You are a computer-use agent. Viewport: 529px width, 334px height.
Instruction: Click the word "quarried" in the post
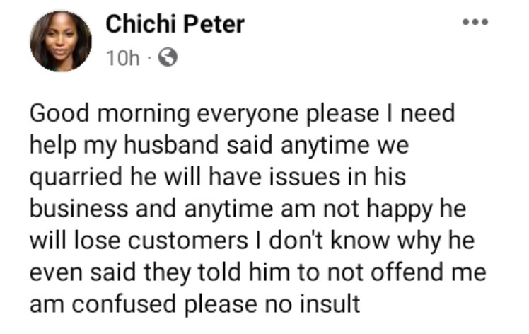76,178
